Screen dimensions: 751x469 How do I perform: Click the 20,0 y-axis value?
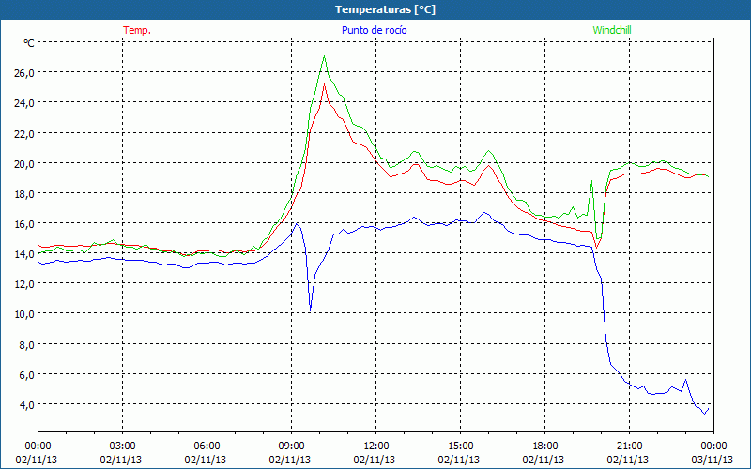click(x=23, y=163)
